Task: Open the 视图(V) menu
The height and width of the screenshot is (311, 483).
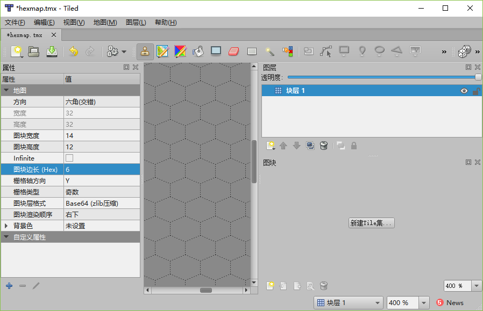Action: (74, 23)
